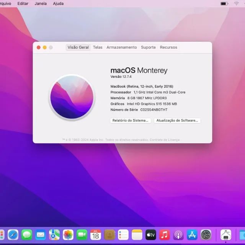The width and height of the screenshot is (245, 245).
Task: Open the Wi-Fi menu bar icon
Action: (237, 3)
